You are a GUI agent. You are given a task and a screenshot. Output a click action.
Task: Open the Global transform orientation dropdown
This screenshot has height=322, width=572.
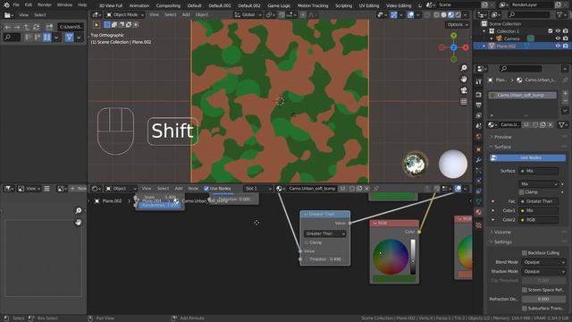pyautogui.click(x=248, y=15)
